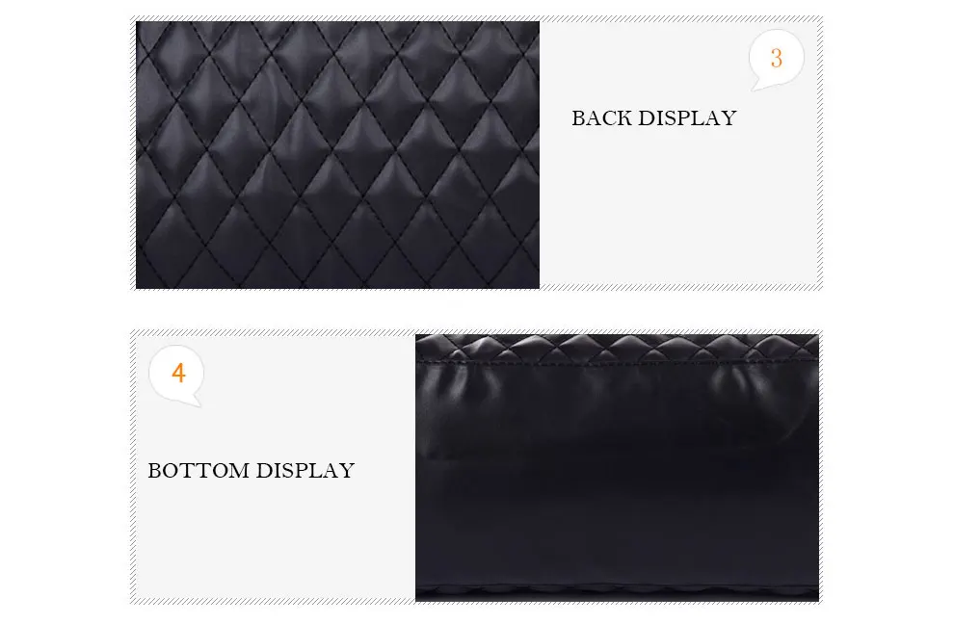Screen dimensions: 954x624
Task: Click the DISPLAY word in lower caption
Action: (305, 470)
